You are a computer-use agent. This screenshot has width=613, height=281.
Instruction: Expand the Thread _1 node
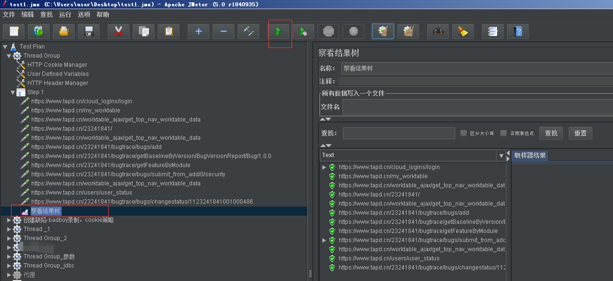click(9, 229)
